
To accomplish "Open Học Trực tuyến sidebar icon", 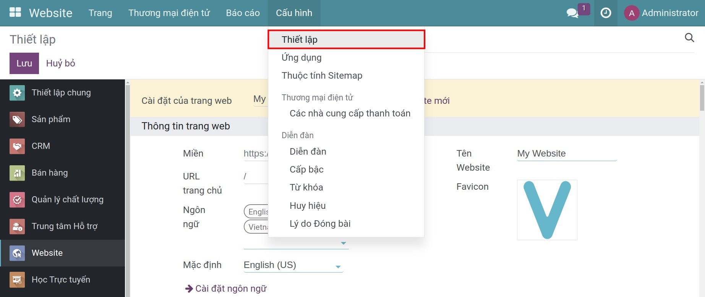I will (x=17, y=280).
